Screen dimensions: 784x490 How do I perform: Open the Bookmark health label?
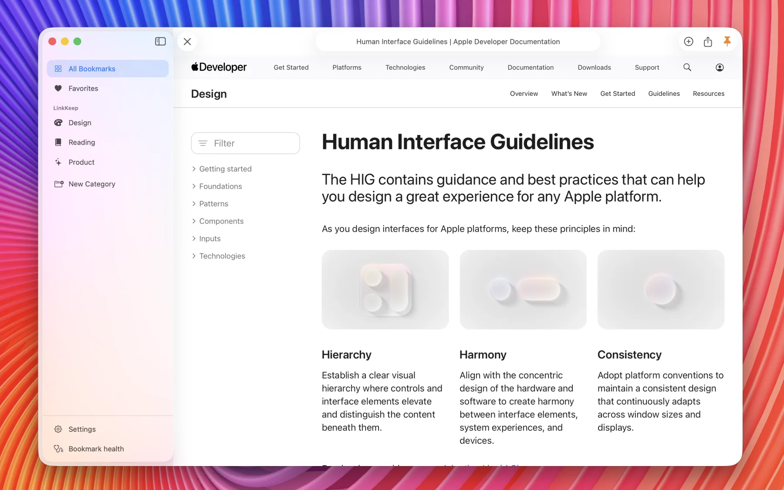coord(96,449)
